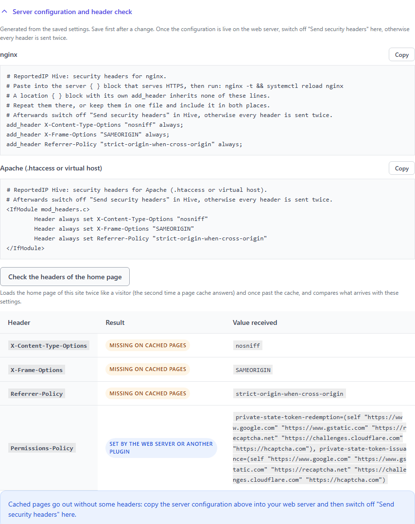Screen dimensions: 415x524
Task: Click the Generated from the saved settings description
Action: [x=205, y=34]
